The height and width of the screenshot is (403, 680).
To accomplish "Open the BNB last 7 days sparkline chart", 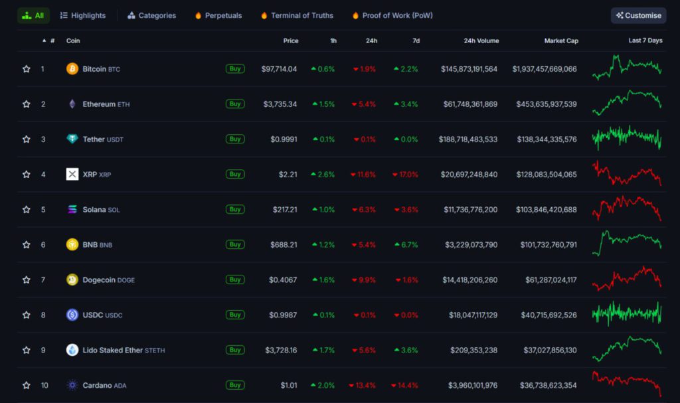I will tap(627, 244).
